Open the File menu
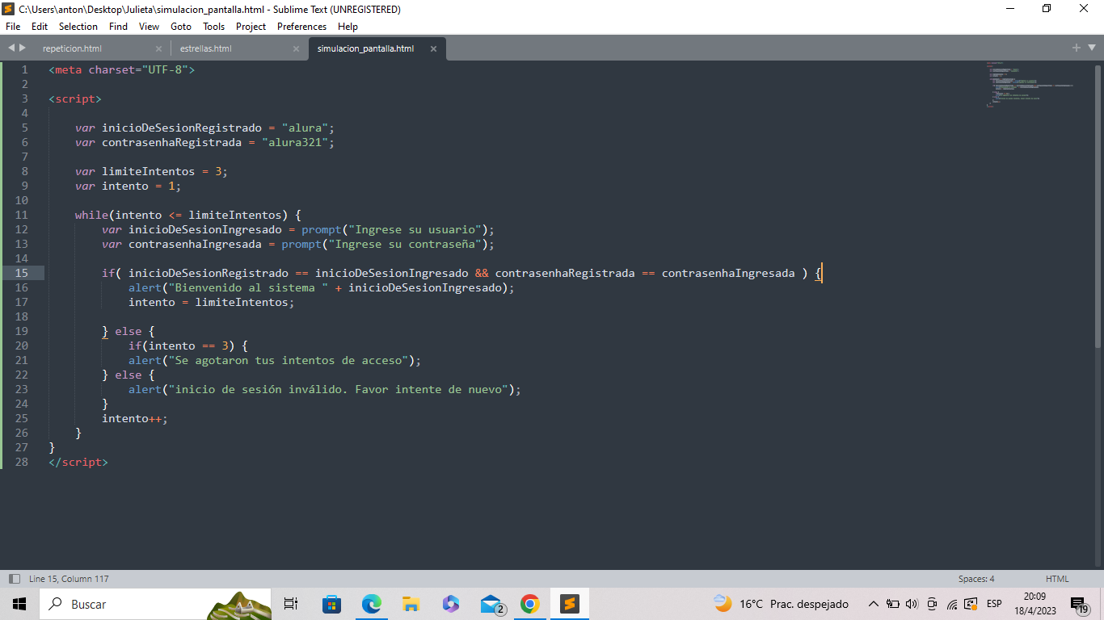The height and width of the screenshot is (620, 1104). tap(13, 26)
